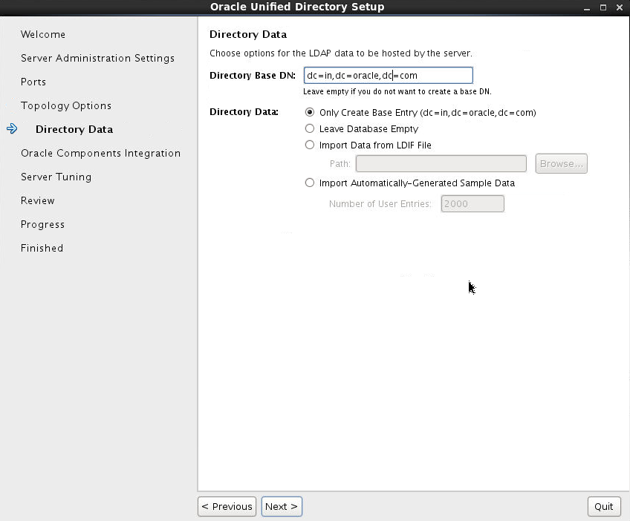Click the LDIF Path text field
Viewport: 630px width, 521px height.
point(441,164)
